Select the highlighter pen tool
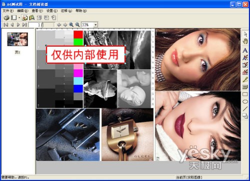The height and width of the screenshot is (181, 250). [245, 80]
